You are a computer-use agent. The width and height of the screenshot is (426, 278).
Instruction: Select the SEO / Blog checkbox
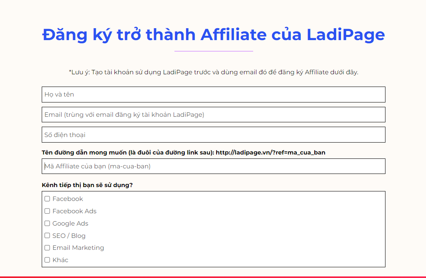[47, 236]
